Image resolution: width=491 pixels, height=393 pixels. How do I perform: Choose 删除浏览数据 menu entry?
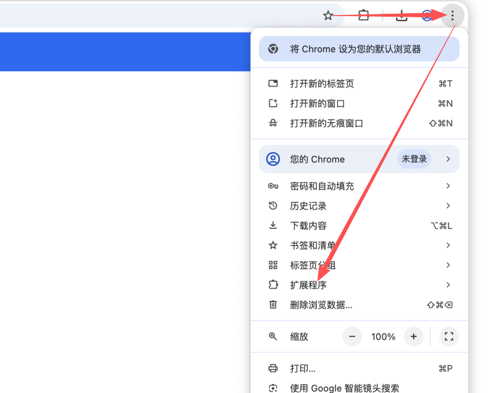tap(359, 304)
